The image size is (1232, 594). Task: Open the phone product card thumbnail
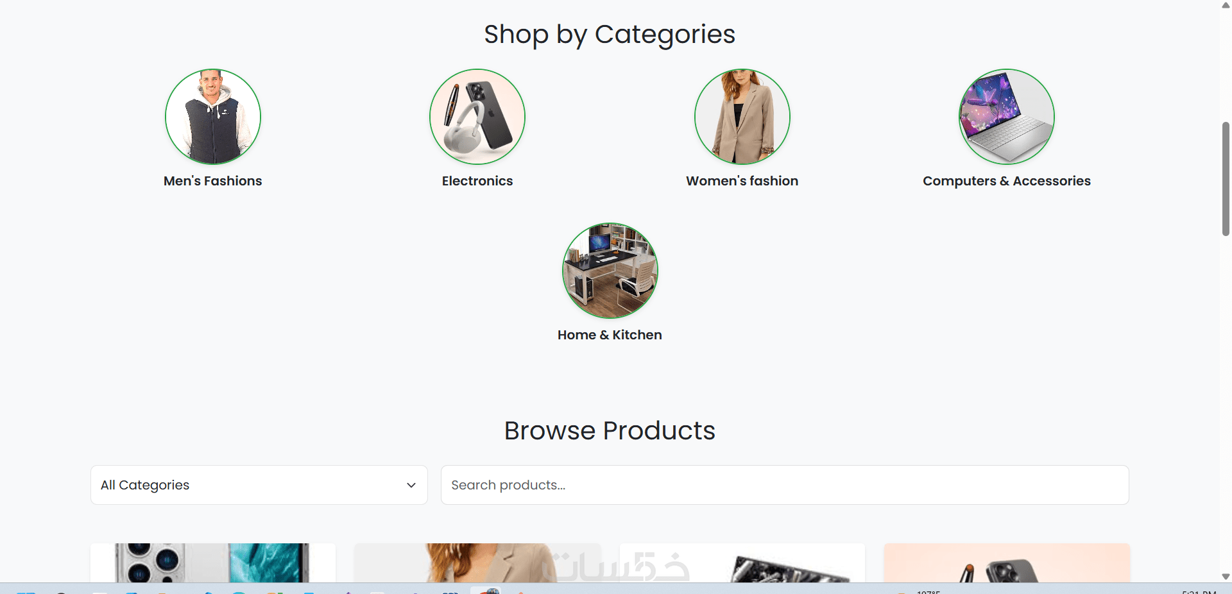tap(213, 563)
